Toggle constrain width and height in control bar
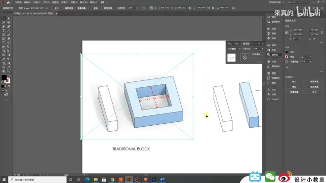This screenshot has width=326, height=183. pyautogui.click(x=209, y=8)
